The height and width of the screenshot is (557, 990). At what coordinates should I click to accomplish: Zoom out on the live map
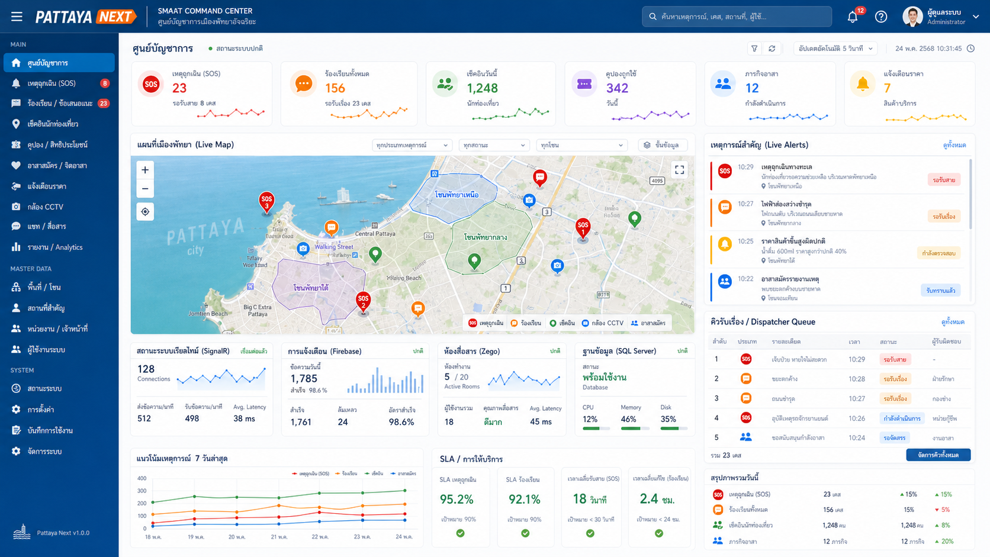(145, 189)
